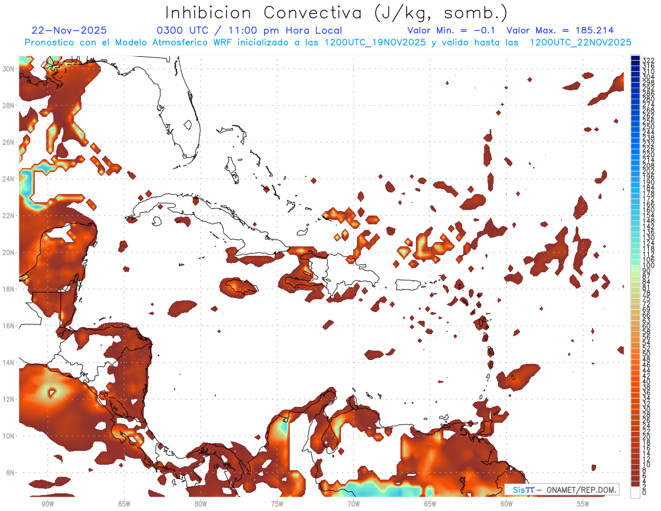Click the 55W longitude axis label
Image resolution: width=661 pixels, height=511 pixels.
click(583, 503)
